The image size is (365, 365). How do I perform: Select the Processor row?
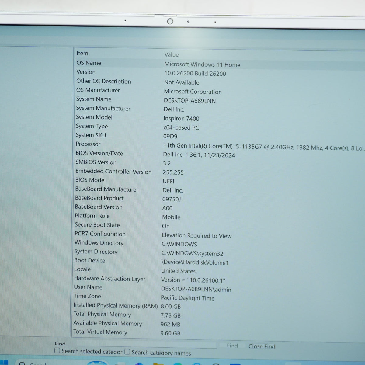coord(220,146)
